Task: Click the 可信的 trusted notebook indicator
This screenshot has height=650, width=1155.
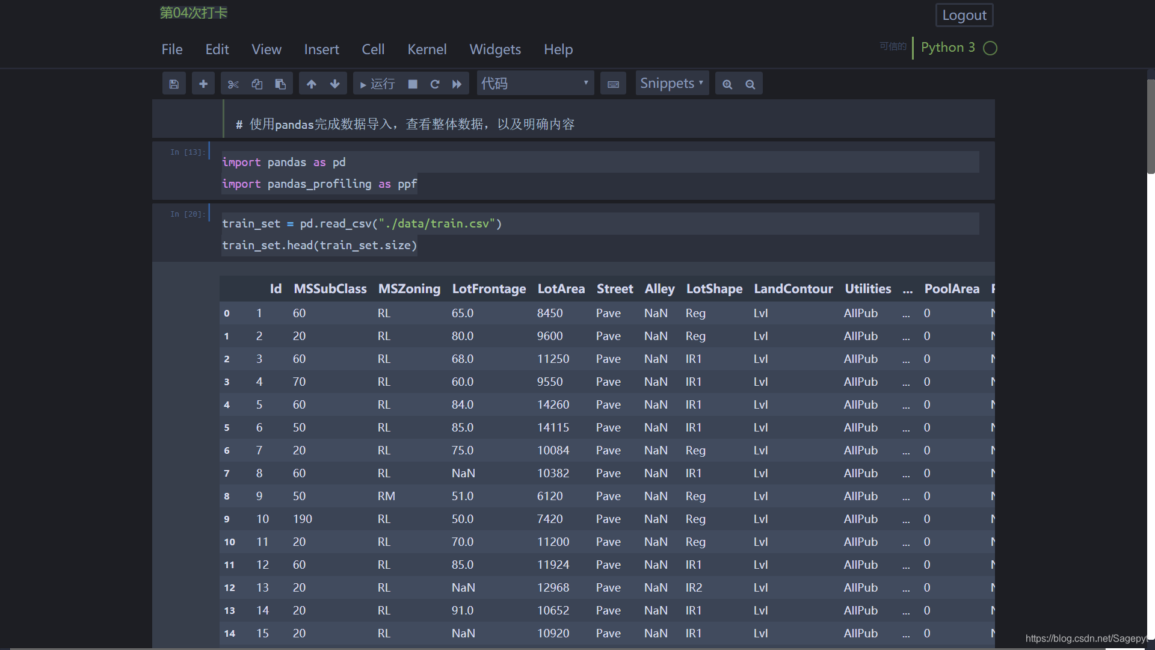Action: 893,46
